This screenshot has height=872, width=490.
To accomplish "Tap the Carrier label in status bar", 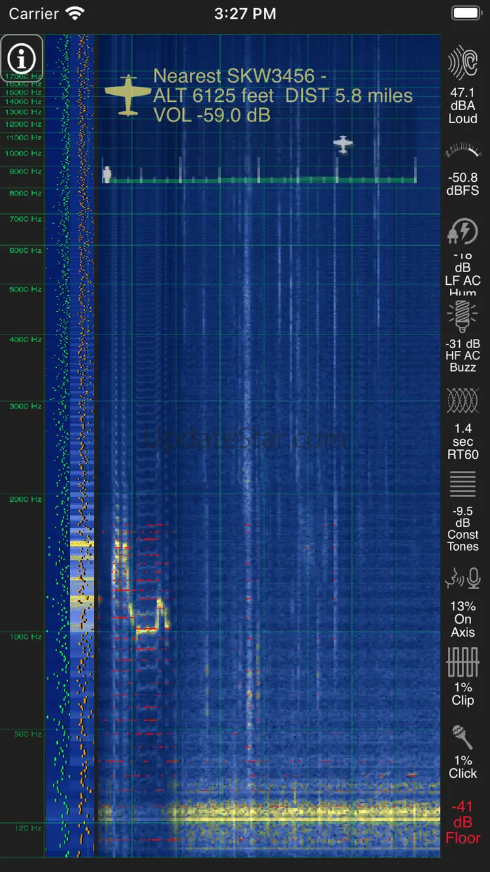I will [35, 13].
